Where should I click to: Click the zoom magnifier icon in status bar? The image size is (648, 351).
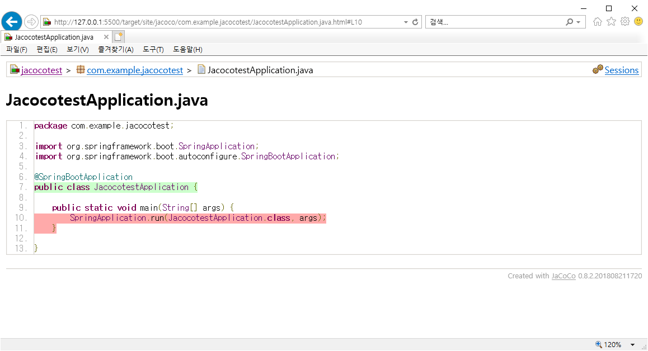click(x=598, y=344)
